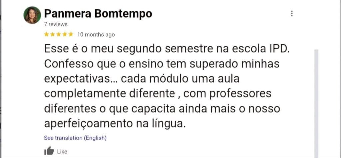This screenshot has width=341, height=158.
Task: Select See translation (English)
Action: (75, 138)
